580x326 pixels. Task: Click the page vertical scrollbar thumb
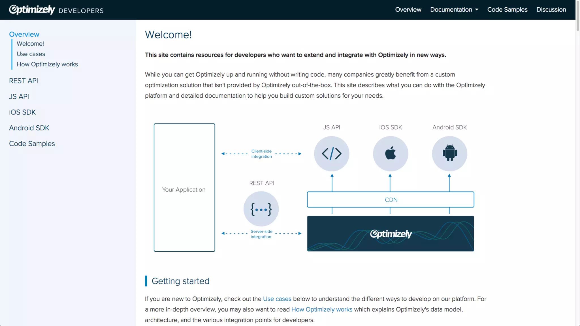click(578, 16)
